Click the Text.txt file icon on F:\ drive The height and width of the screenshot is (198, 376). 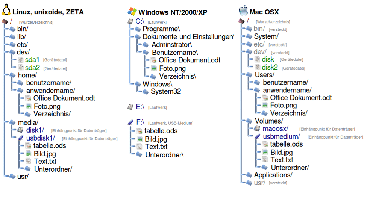[x=139, y=147]
